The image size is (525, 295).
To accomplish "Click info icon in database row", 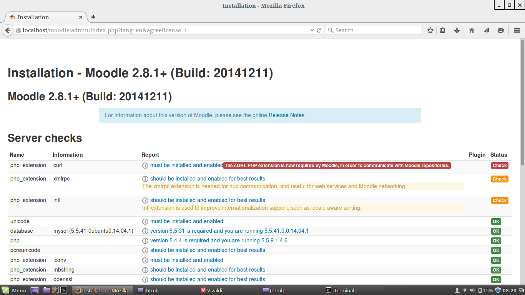I will pos(145,231).
